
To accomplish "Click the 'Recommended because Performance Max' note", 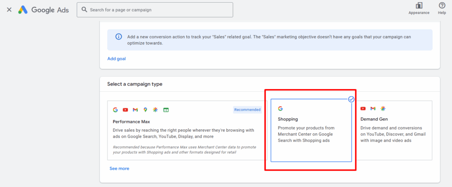I will (x=184, y=150).
